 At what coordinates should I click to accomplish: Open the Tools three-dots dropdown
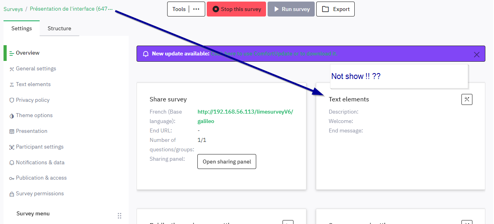(196, 9)
